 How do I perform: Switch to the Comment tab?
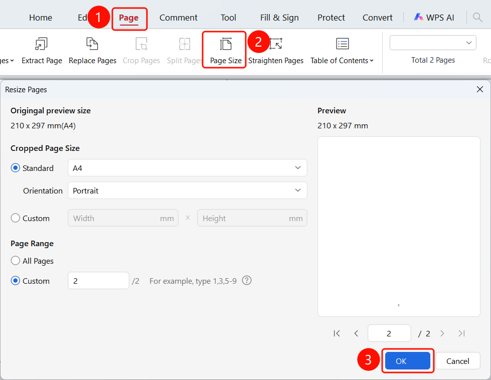pyautogui.click(x=178, y=18)
